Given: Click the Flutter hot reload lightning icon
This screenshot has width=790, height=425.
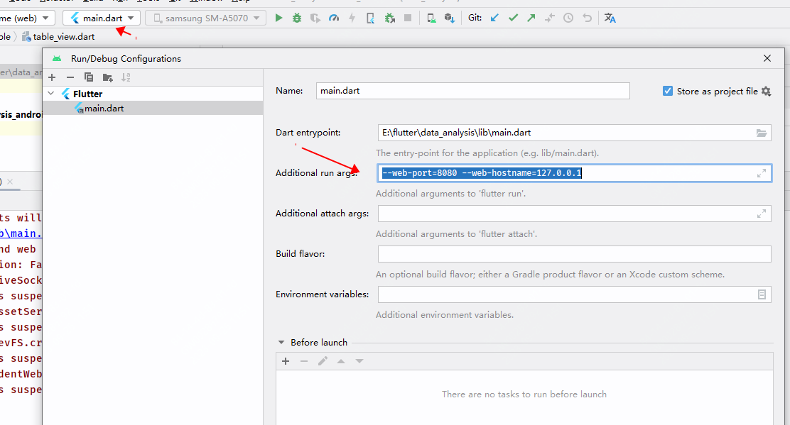Looking at the screenshot, I should point(352,18).
